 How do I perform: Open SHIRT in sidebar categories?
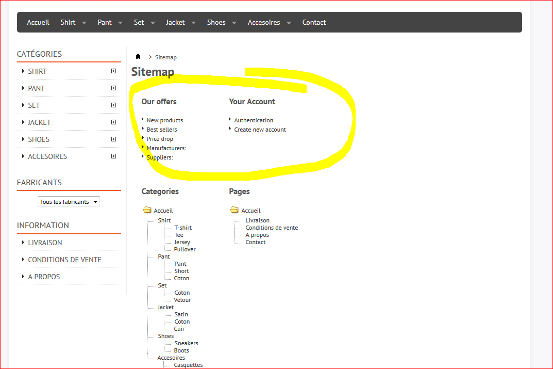point(37,71)
